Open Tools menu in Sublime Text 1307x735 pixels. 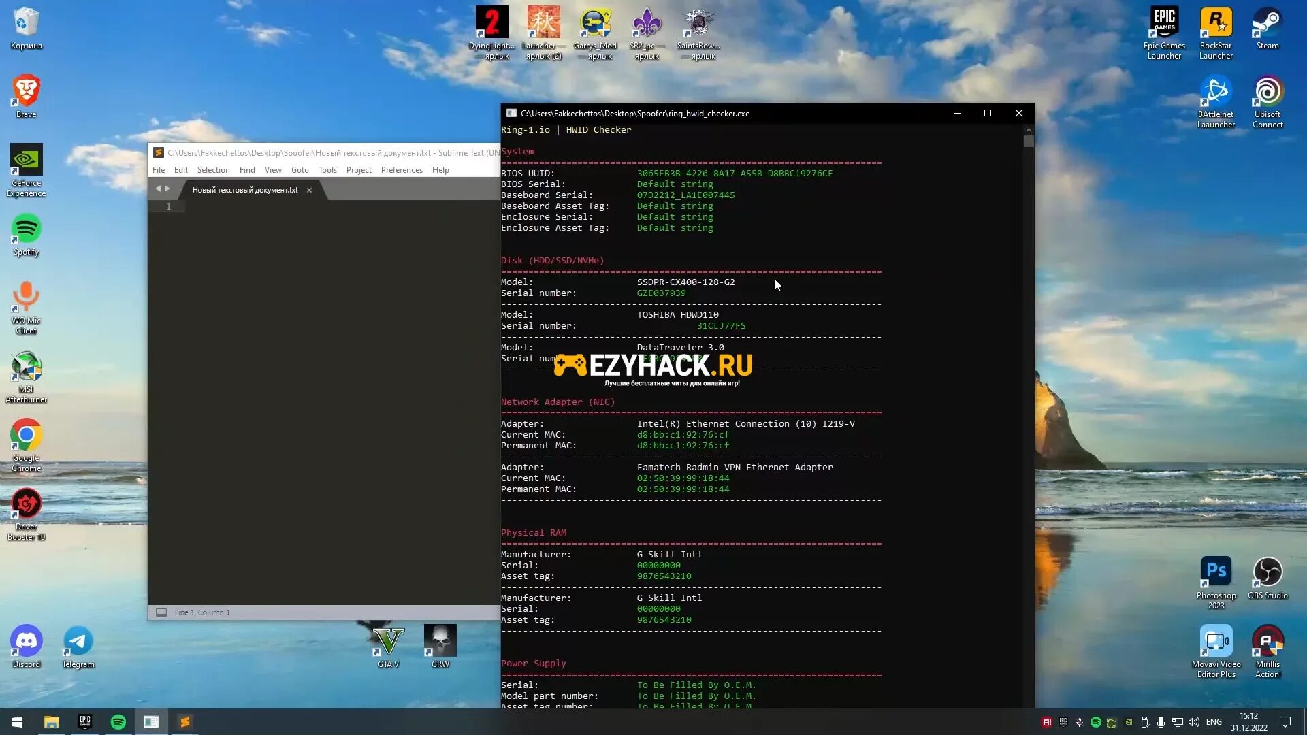click(x=327, y=170)
